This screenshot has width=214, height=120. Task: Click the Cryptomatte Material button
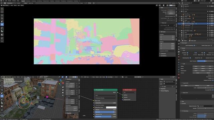pos(197,86)
